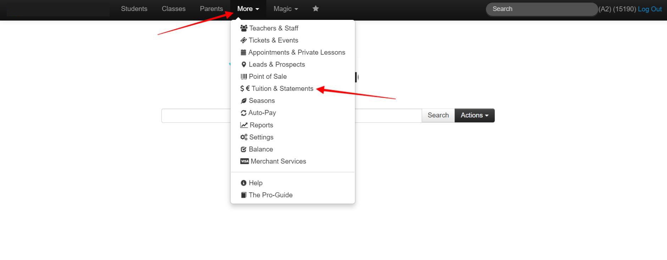Click the Reports chart icon
The image size is (667, 260).
tap(244, 125)
